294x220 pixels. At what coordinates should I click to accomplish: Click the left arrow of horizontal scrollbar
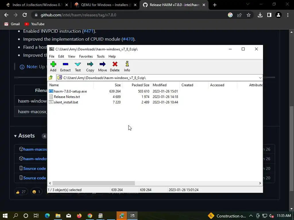click(x=50, y=183)
